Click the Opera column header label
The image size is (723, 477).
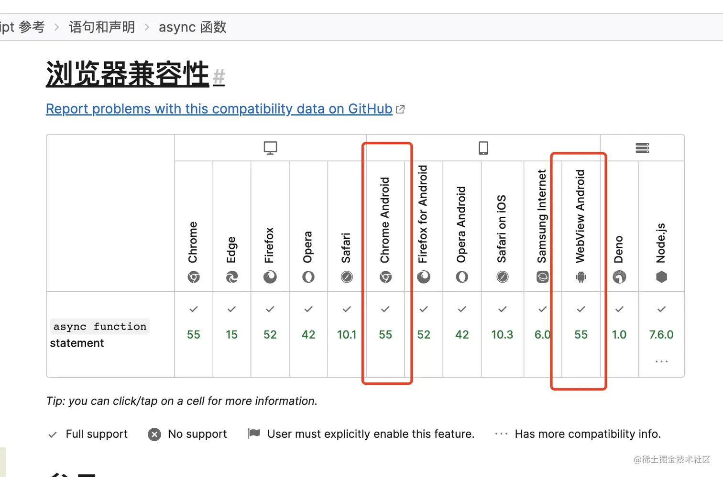click(x=307, y=247)
